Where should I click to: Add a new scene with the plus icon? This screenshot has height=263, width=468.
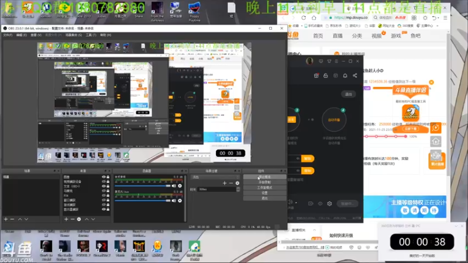pos(6,219)
